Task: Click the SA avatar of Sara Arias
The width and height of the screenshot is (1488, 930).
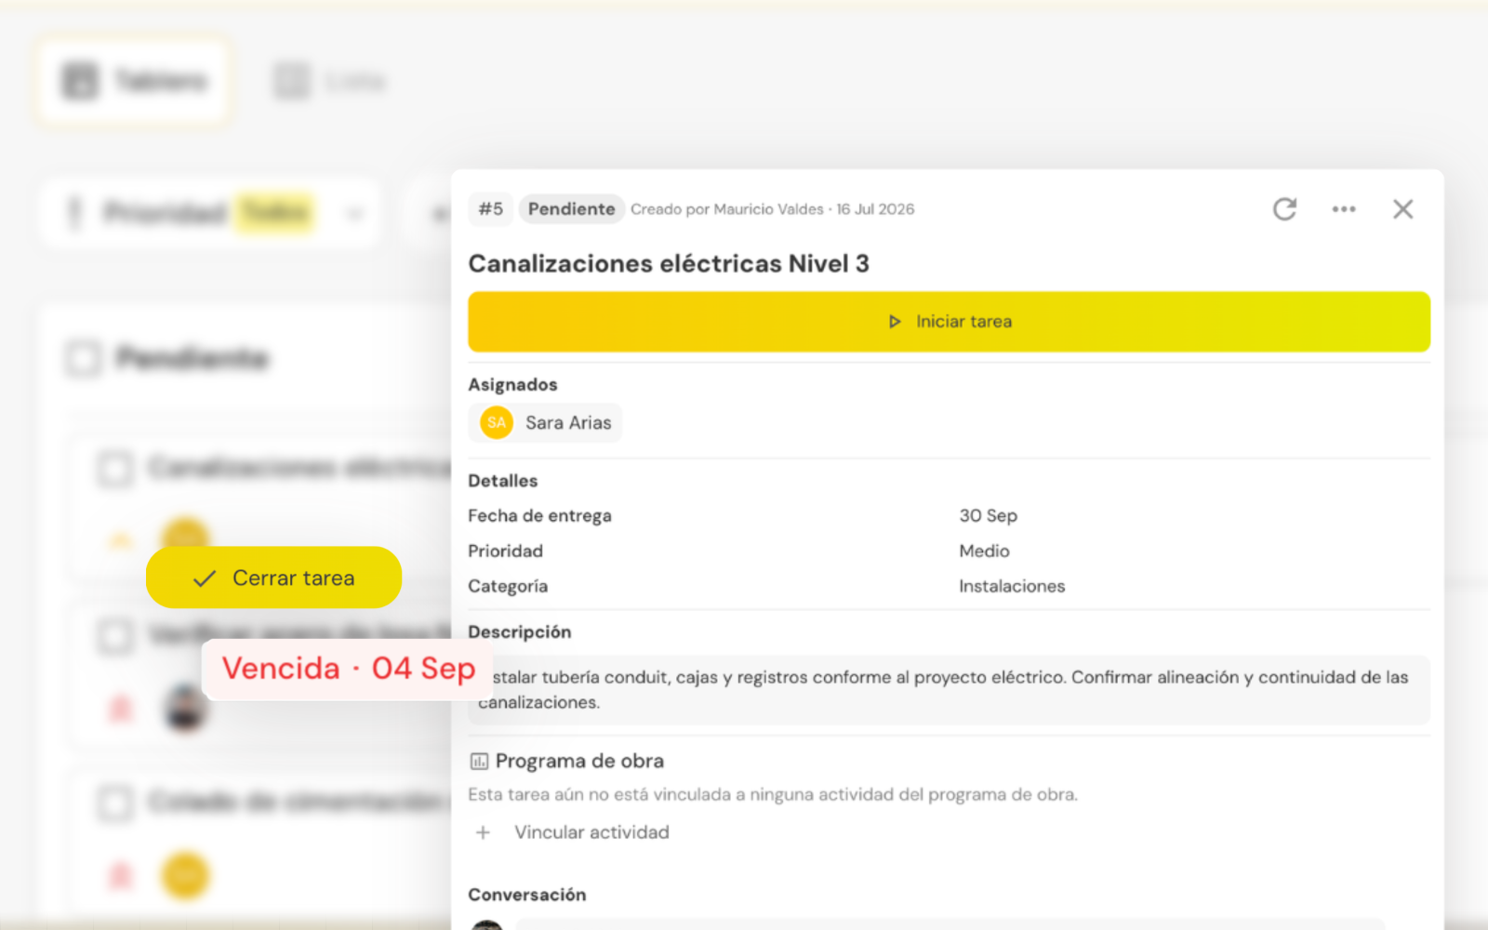Action: [x=497, y=422]
